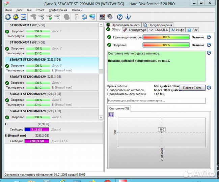Screen dimensions: 219x182
Task: Select the C: (91,9 GB) volume row
Action: pyautogui.click(x=54, y=127)
